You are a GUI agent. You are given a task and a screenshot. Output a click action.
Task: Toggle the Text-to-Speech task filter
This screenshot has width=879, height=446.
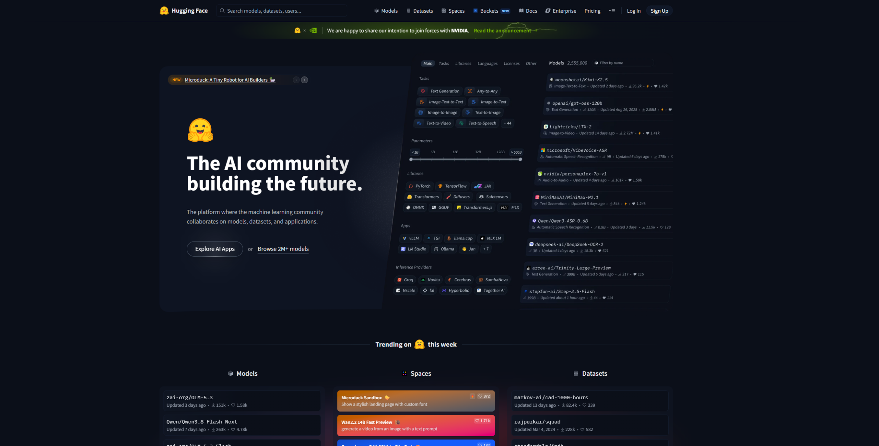478,123
